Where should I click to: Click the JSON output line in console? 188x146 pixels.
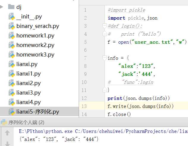coord(59,139)
